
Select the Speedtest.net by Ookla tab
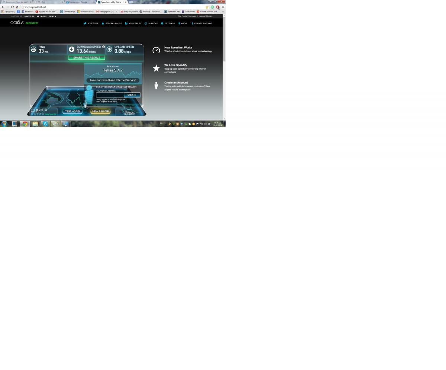pos(111,2)
